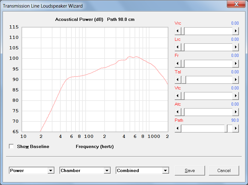Click the Lrc slider thumb

point(183,47)
